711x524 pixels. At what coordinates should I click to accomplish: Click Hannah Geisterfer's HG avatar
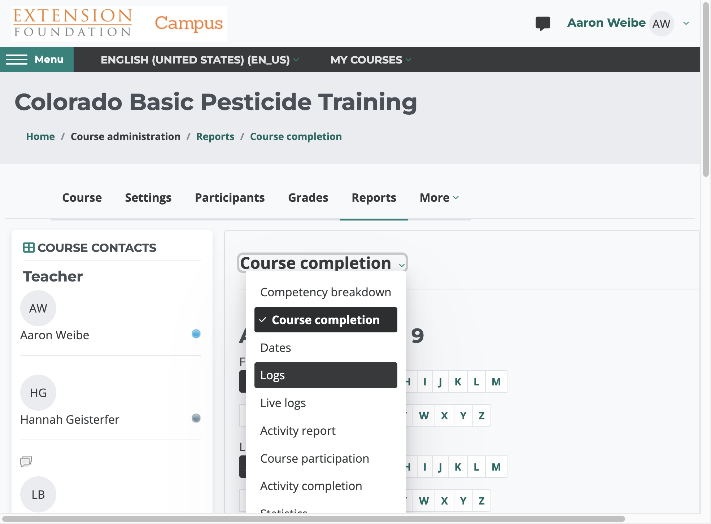tap(38, 393)
